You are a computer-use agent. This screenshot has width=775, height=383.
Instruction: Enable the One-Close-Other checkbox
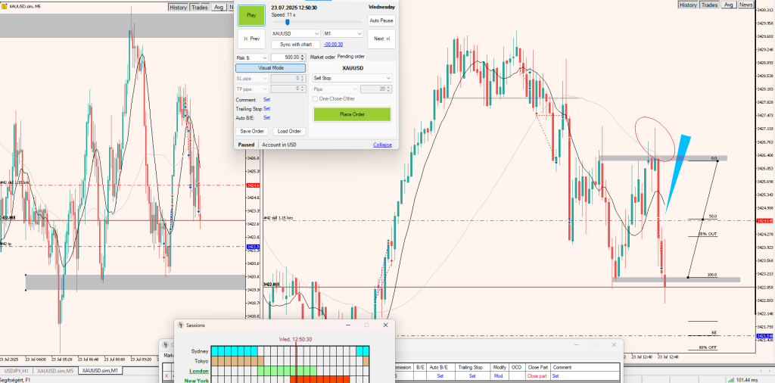pyautogui.click(x=316, y=98)
